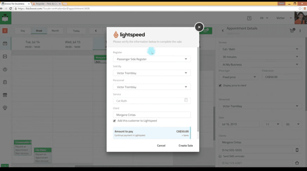Click the CA$50.00 fixed price field
The width and height of the screenshot is (307, 171).
pos(282,77)
